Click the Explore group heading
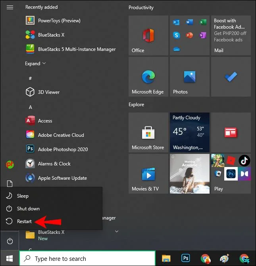The image size is (256, 266). [137, 105]
